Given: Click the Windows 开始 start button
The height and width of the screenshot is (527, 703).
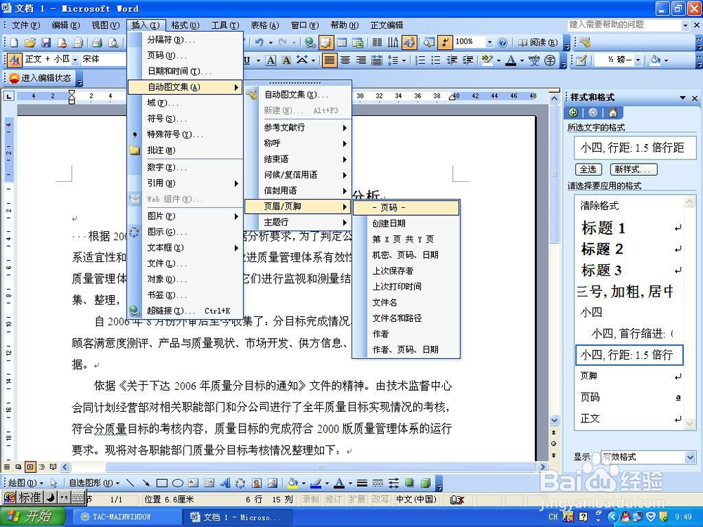Looking at the screenshot, I should coord(32,516).
